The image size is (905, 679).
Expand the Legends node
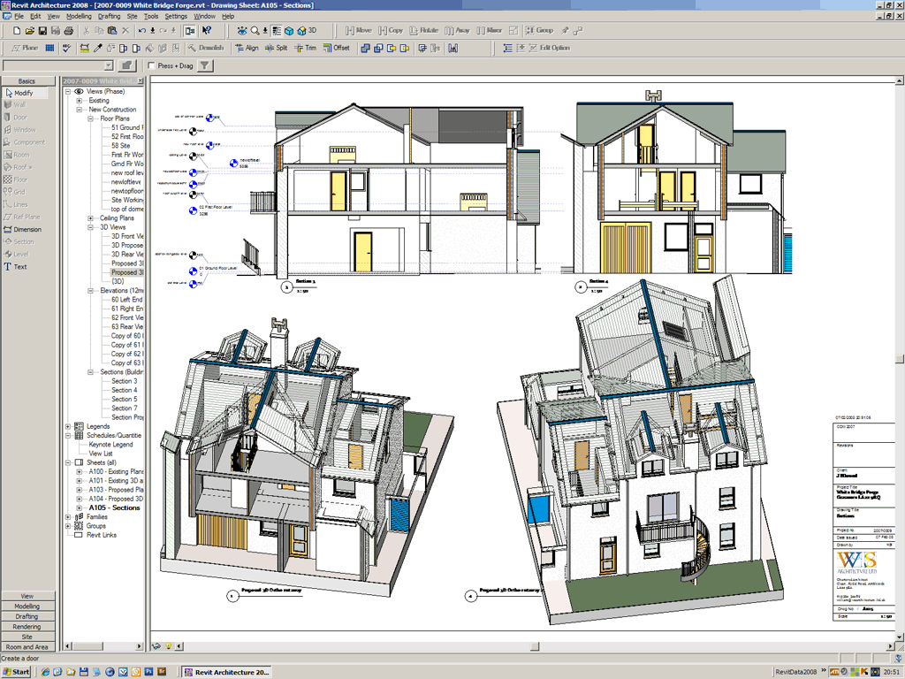tap(68, 427)
